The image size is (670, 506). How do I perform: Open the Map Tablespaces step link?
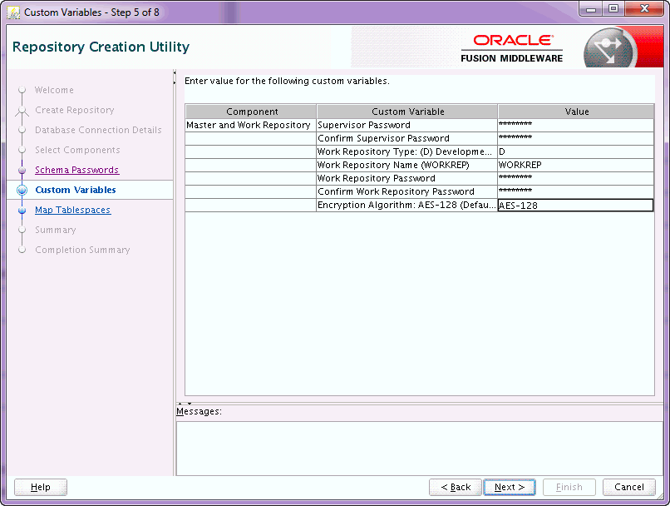click(x=72, y=210)
